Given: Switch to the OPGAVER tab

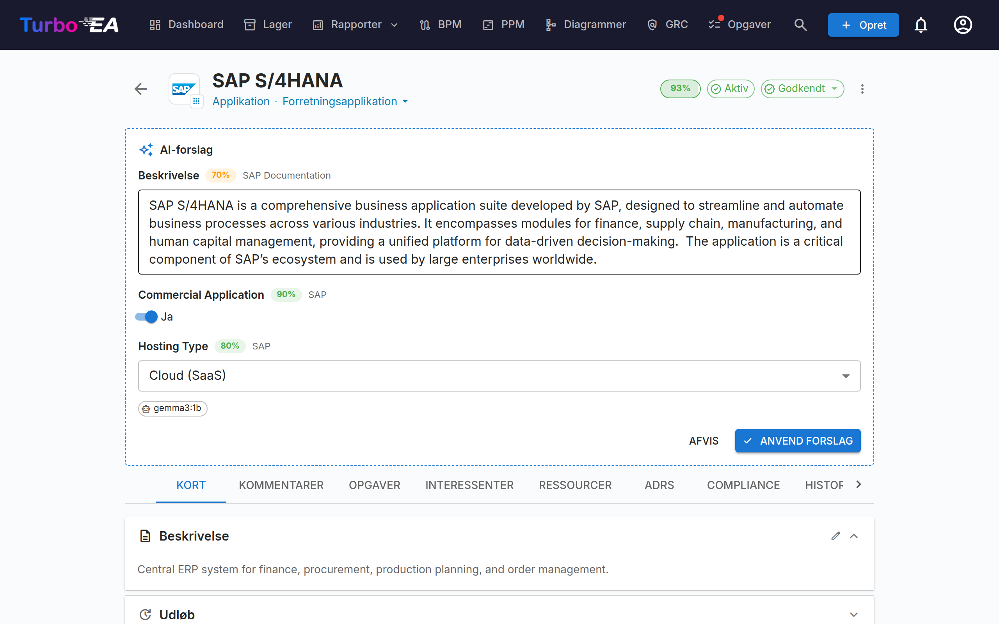Looking at the screenshot, I should click(x=374, y=485).
